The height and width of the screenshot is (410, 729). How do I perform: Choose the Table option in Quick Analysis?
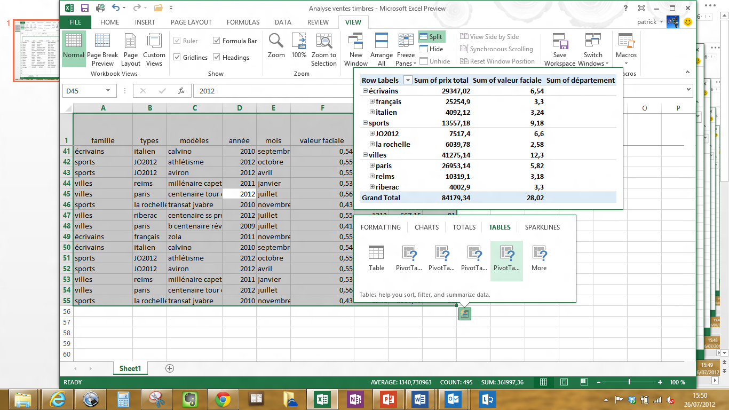pos(376,258)
